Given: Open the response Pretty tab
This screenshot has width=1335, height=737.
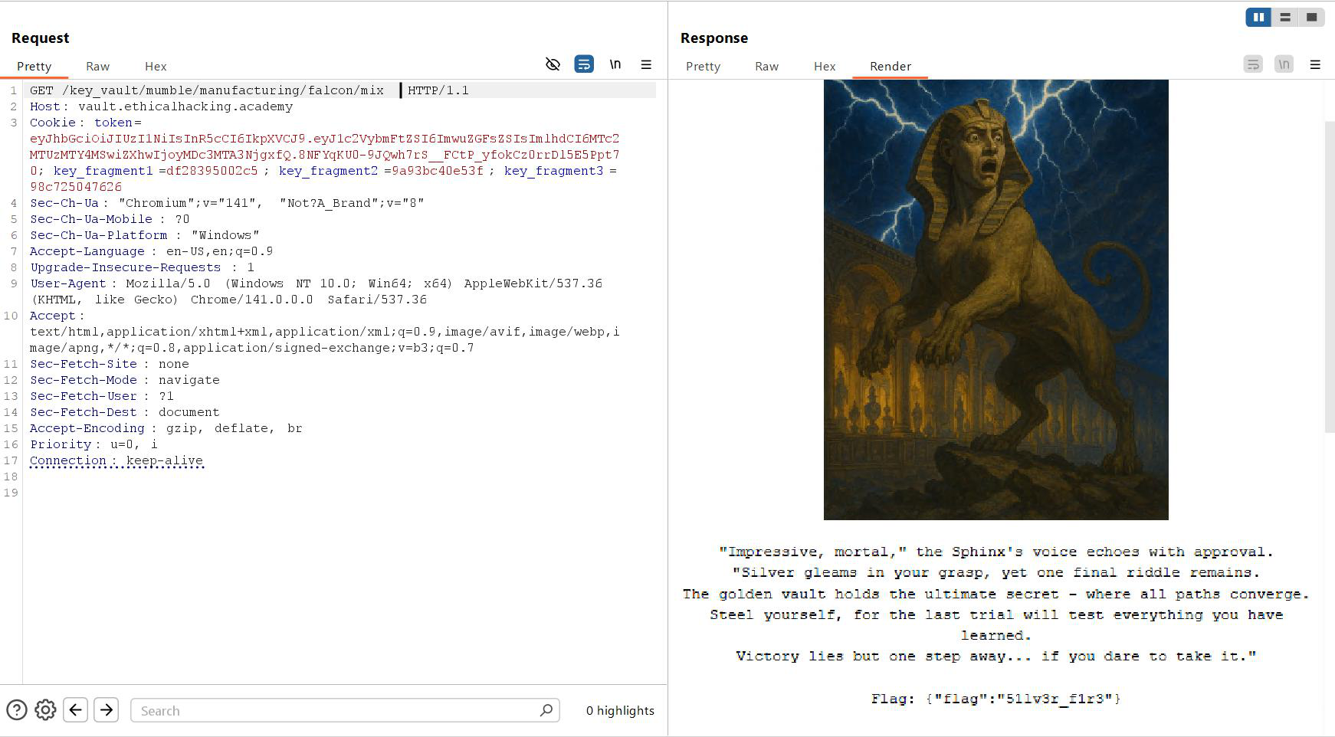Looking at the screenshot, I should point(703,67).
